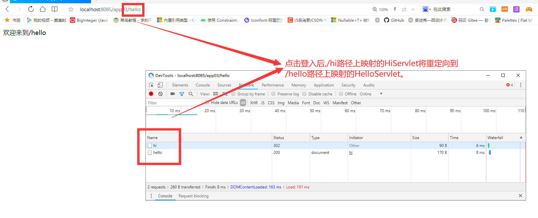
Task: Enable Offline checkbox
Action: [341, 94]
